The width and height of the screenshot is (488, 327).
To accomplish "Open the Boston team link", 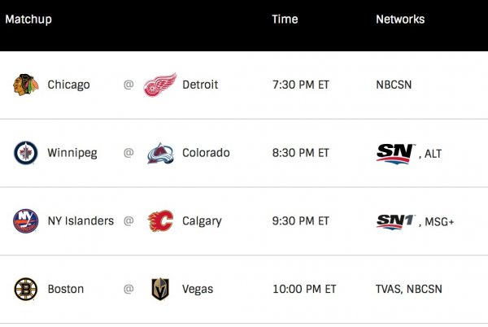I will tap(66, 289).
